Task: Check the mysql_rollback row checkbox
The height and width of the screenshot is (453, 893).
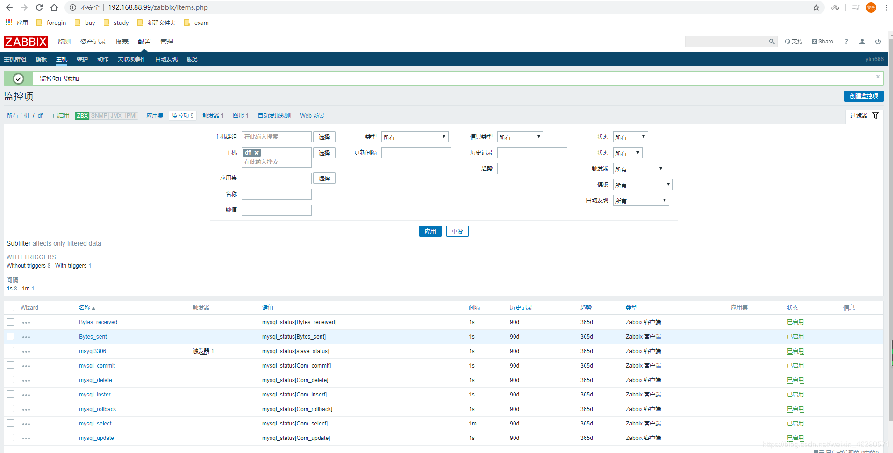Action: coord(10,409)
